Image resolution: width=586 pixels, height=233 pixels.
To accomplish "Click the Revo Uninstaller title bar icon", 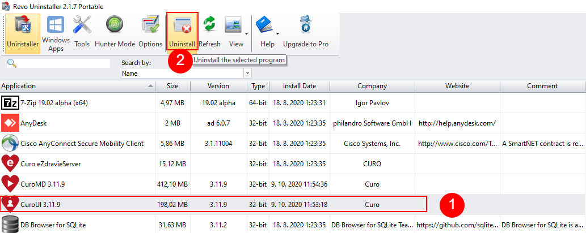I will click(5, 6).
